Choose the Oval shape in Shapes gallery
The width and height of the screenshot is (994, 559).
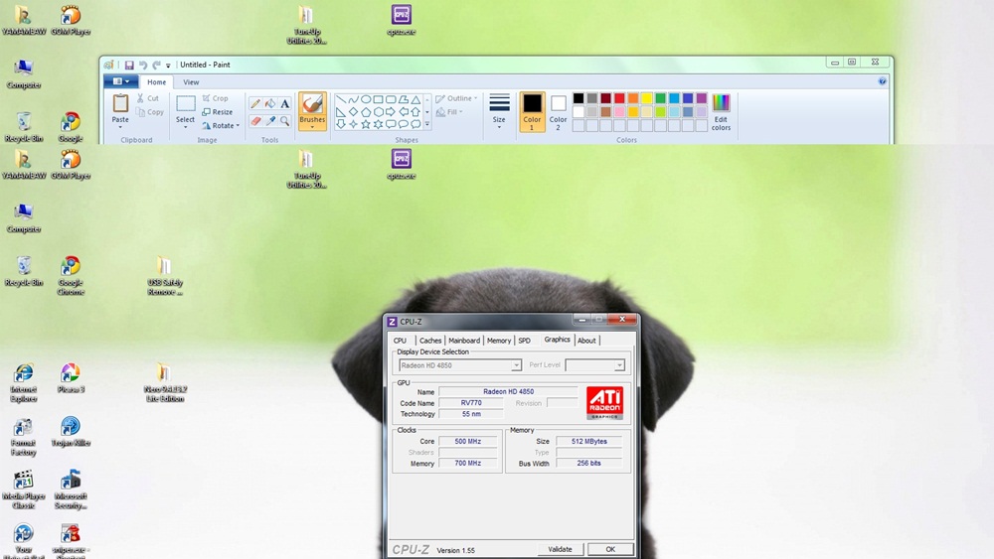point(366,99)
